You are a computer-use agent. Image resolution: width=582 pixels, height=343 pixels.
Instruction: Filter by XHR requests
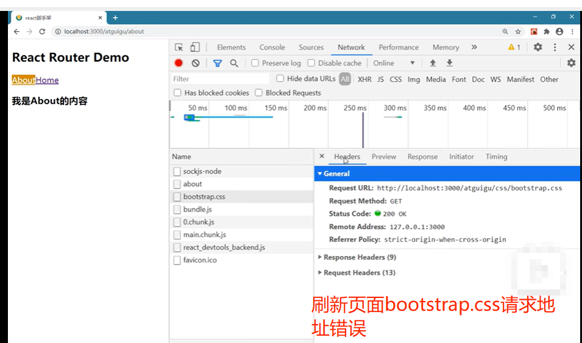tap(364, 79)
